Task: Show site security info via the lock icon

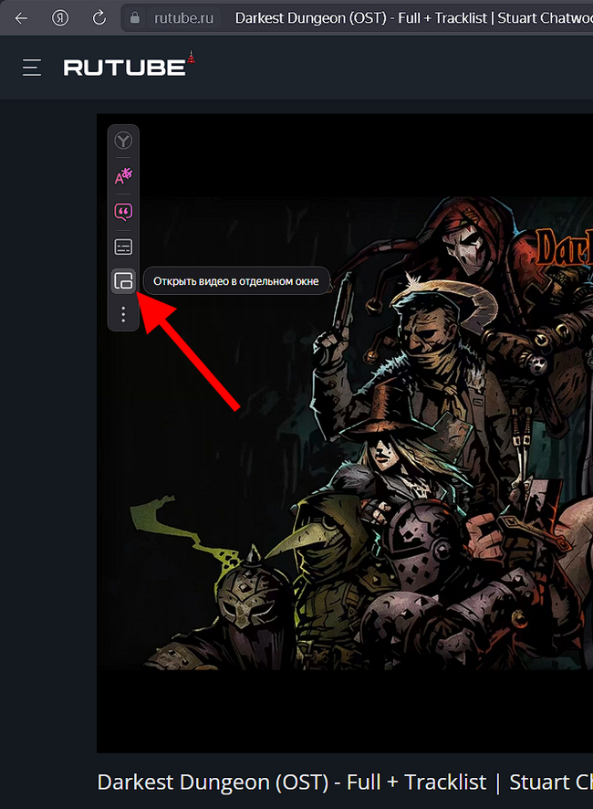Action: 135,18
